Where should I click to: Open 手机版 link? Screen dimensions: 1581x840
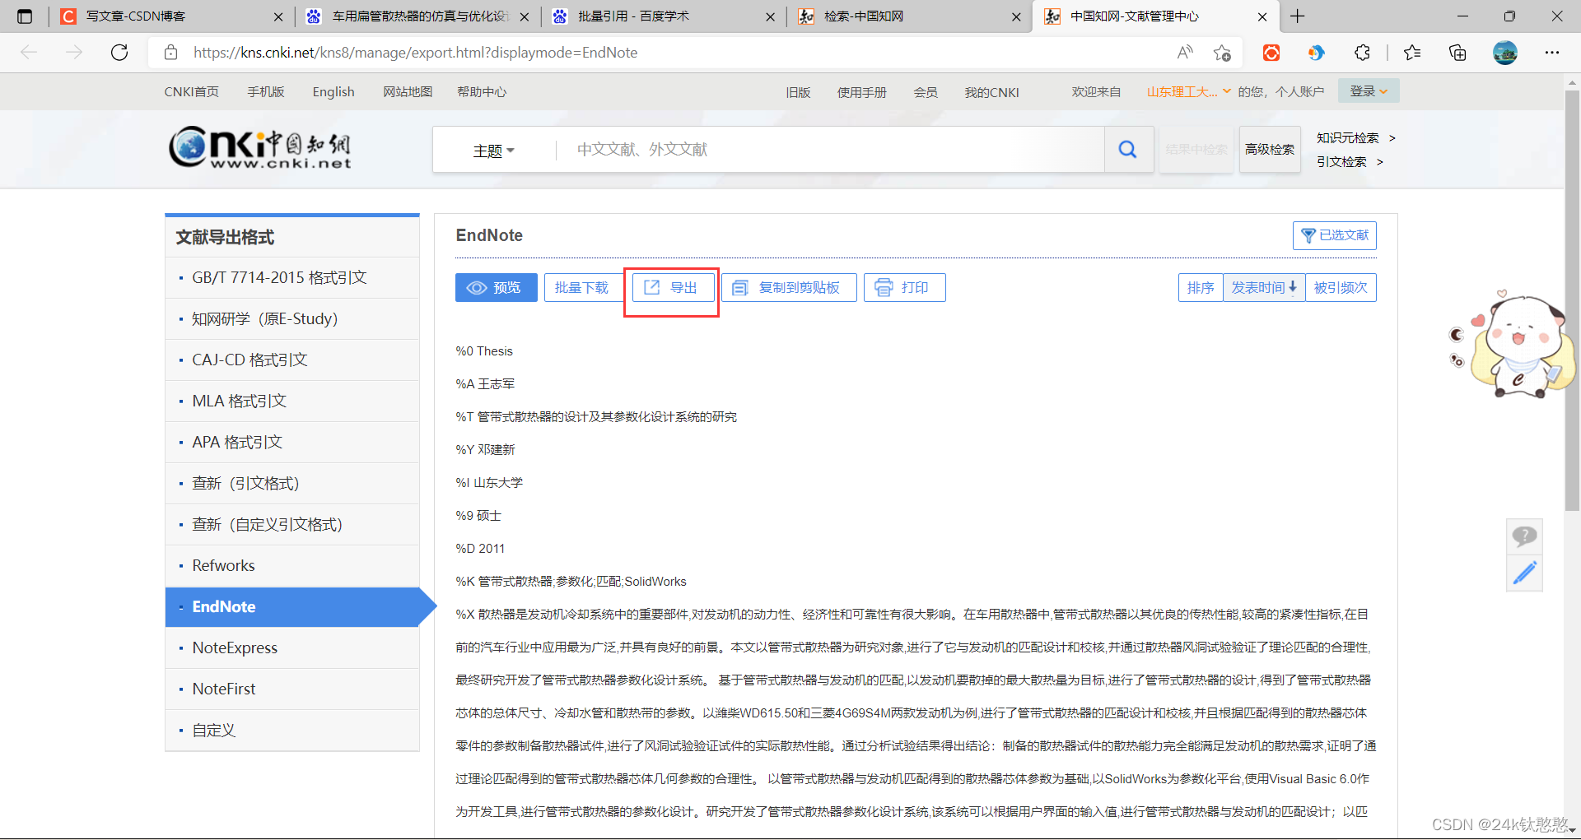click(x=265, y=91)
